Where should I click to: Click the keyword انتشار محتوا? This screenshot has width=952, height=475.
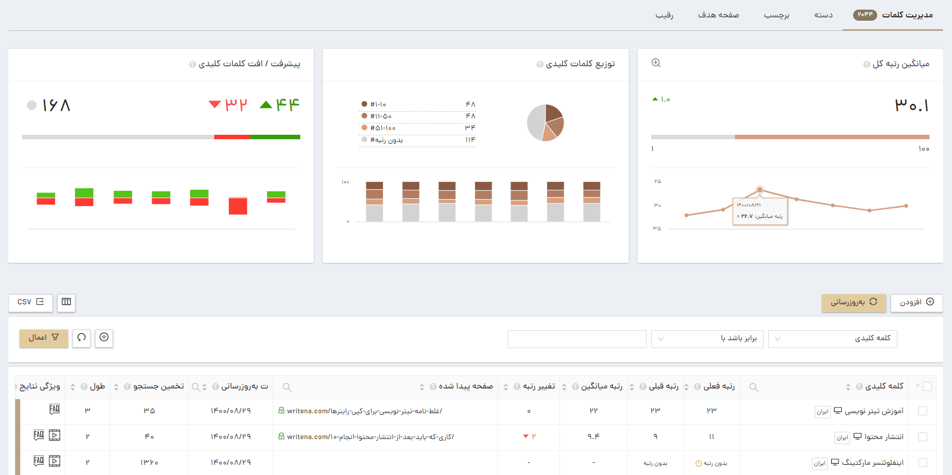tap(884, 436)
